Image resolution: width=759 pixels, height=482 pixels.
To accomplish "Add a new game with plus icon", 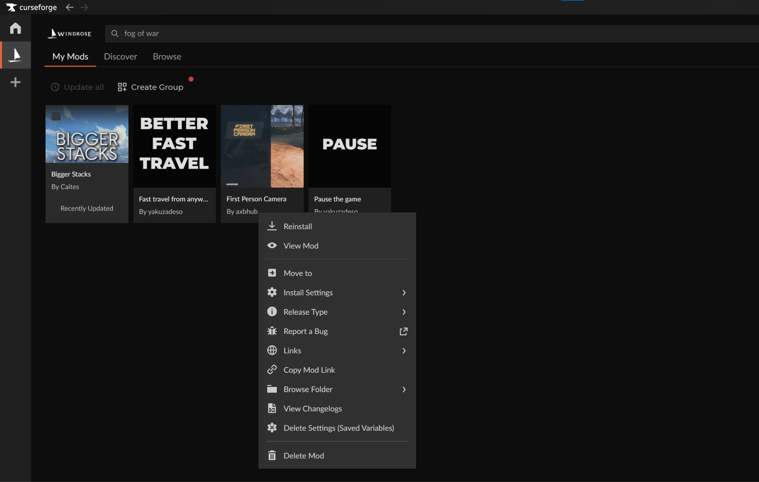I will point(15,82).
